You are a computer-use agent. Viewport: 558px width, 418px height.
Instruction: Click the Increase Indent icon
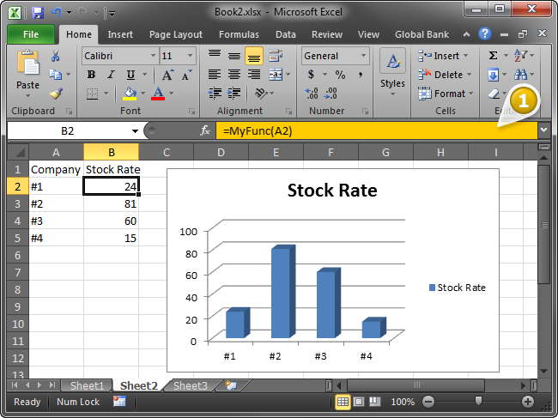pyautogui.click(x=234, y=94)
